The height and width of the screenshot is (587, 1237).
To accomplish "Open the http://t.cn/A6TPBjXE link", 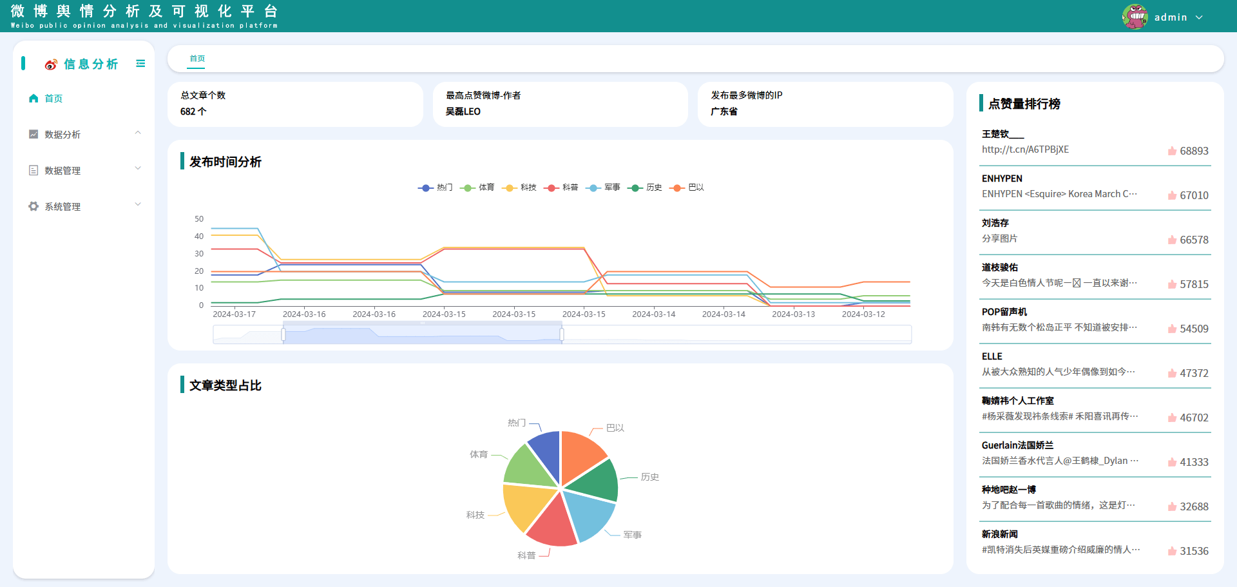I will coord(1025,149).
